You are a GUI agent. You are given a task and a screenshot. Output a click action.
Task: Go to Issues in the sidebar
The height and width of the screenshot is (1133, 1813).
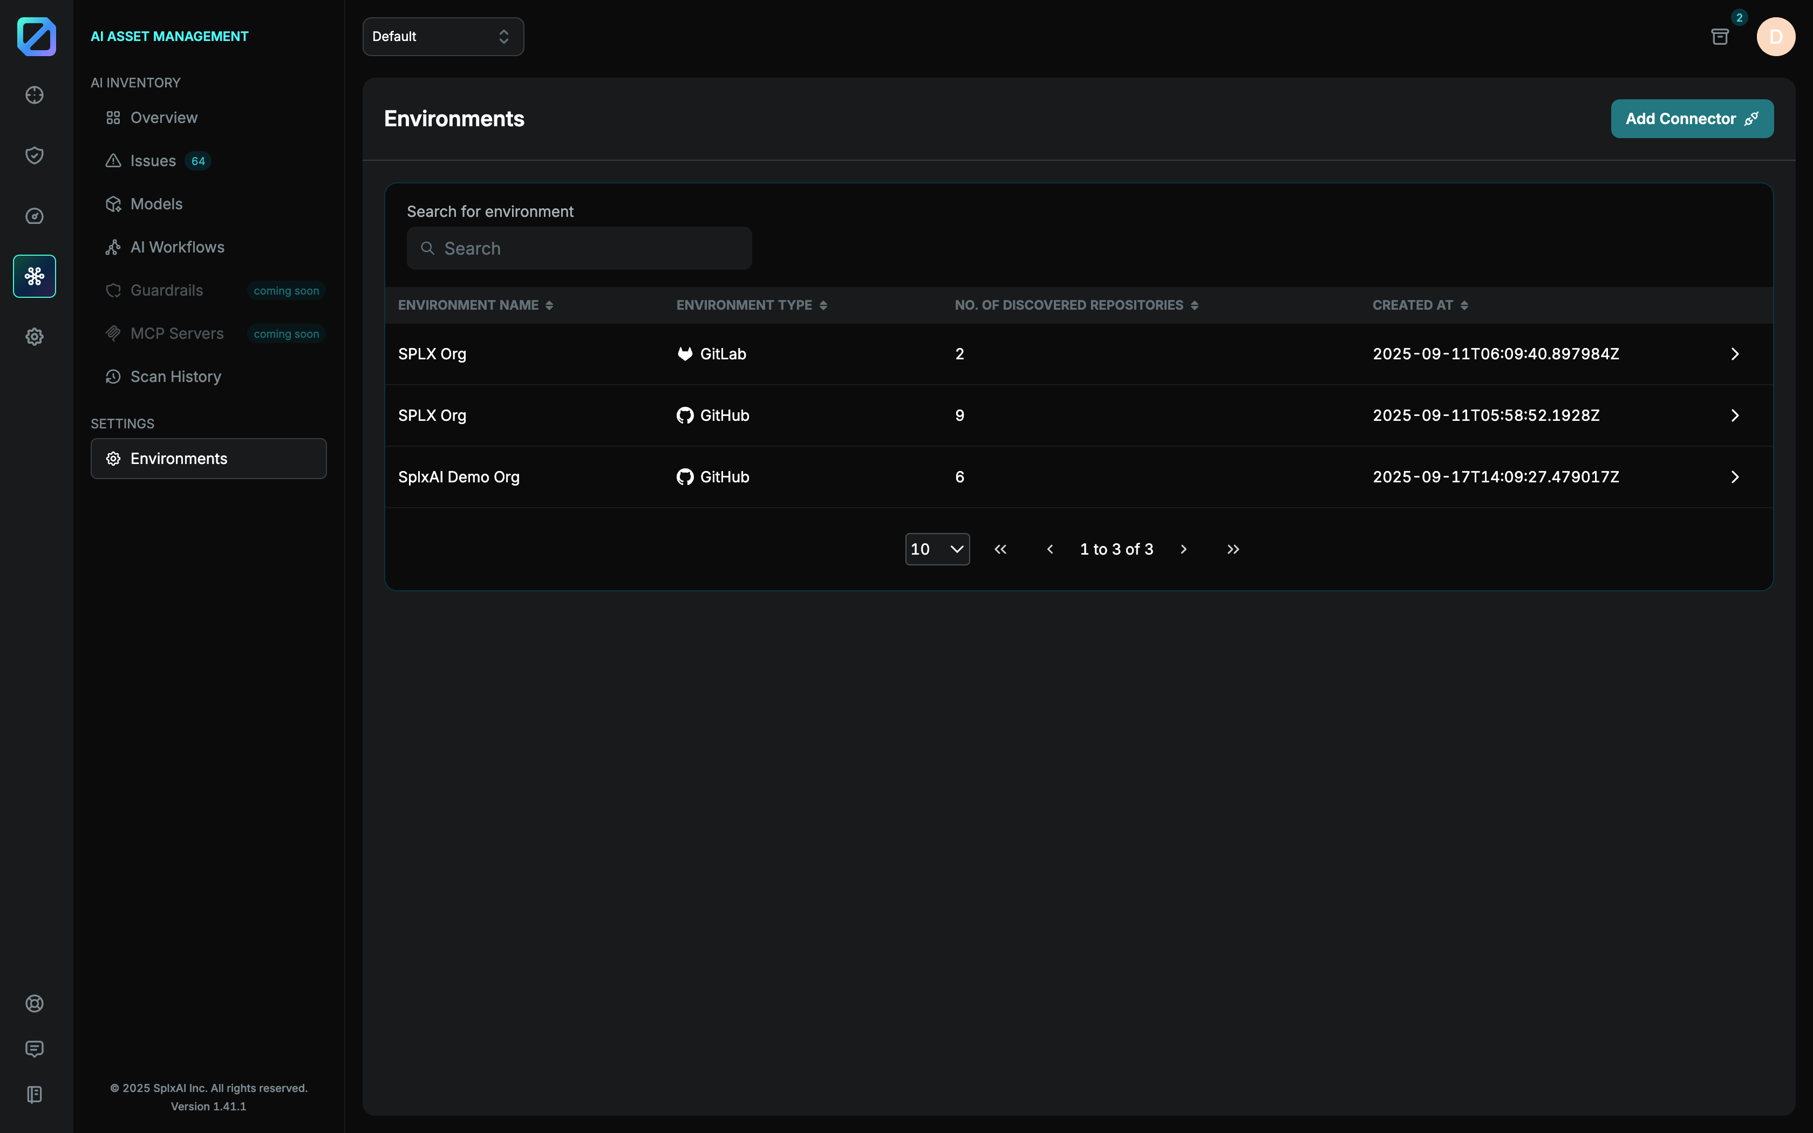point(153,161)
